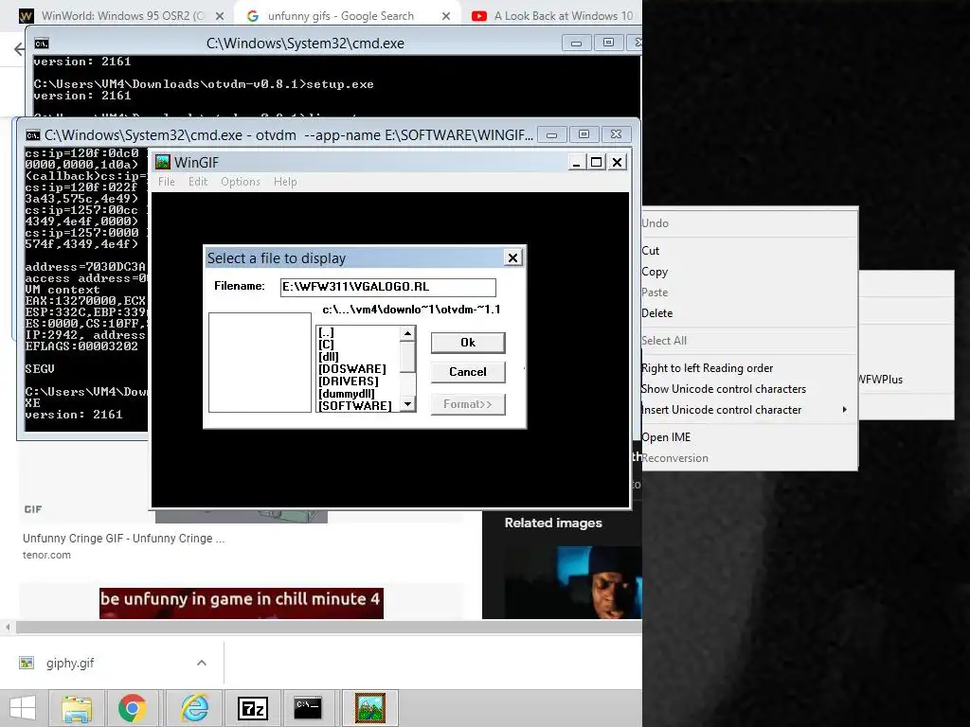This screenshot has height=727, width=970.
Task: Open File Explorer from the taskbar
Action: click(77, 708)
